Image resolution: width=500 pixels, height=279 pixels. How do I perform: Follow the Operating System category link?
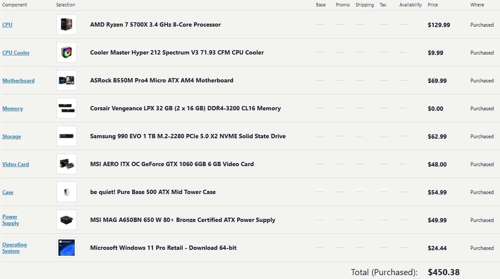(14, 248)
